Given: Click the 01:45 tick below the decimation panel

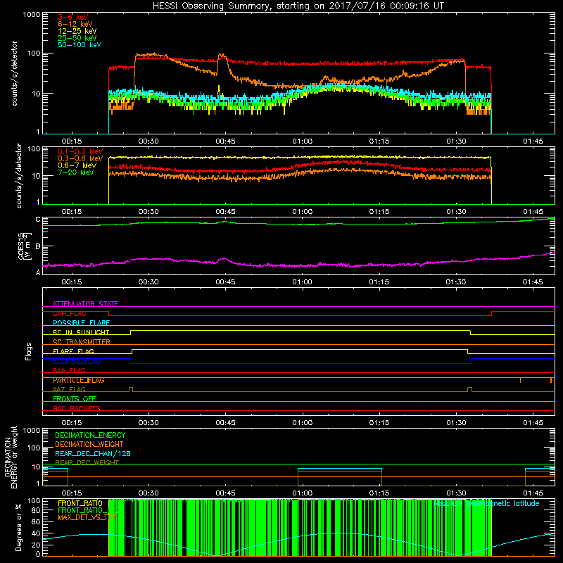Looking at the screenshot, I should coord(533,493).
